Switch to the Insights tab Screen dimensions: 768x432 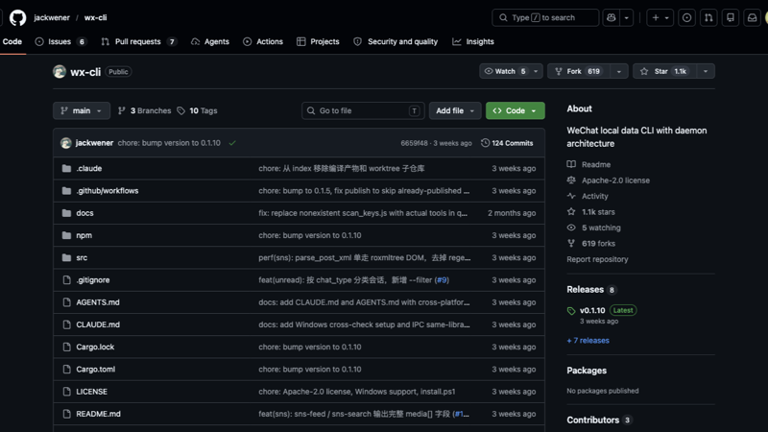tap(473, 41)
